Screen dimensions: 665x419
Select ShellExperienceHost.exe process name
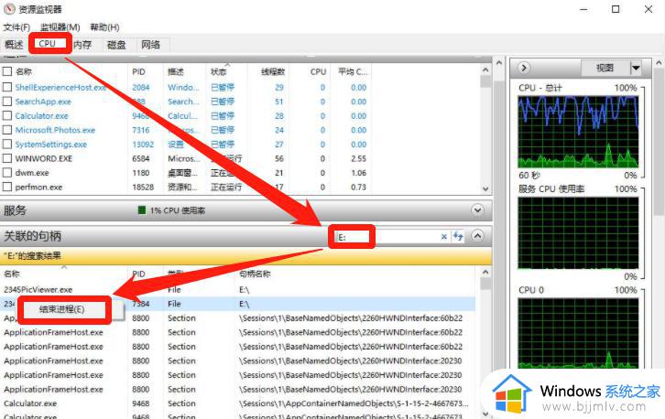(x=60, y=87)
